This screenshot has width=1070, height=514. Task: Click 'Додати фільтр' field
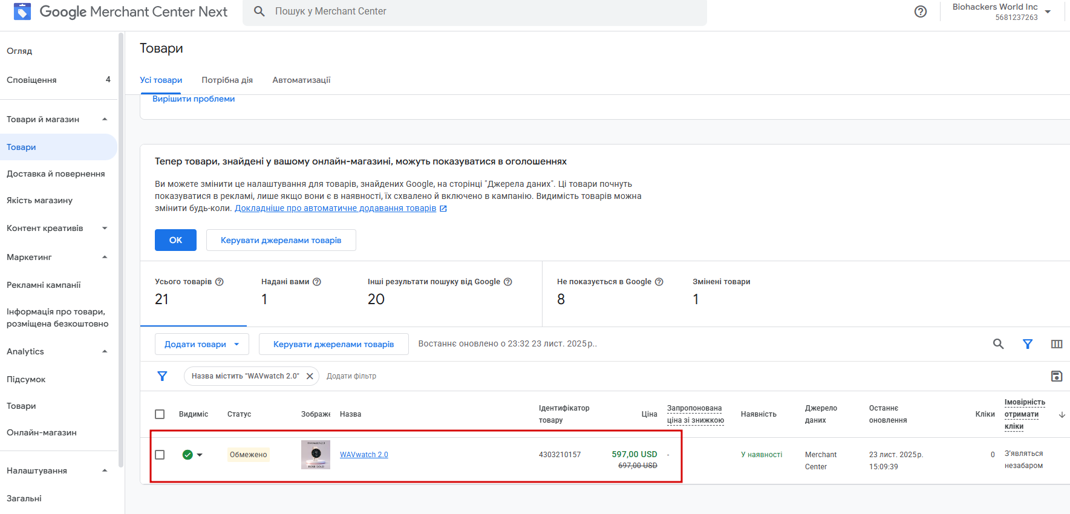[x=351, y=376]
